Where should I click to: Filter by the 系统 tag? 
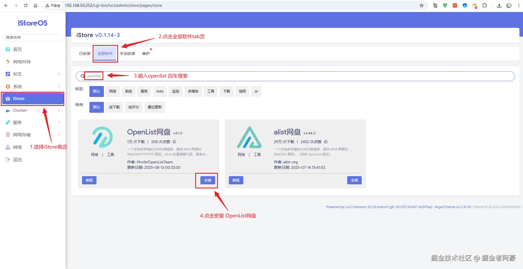click(x=128, y=91)
